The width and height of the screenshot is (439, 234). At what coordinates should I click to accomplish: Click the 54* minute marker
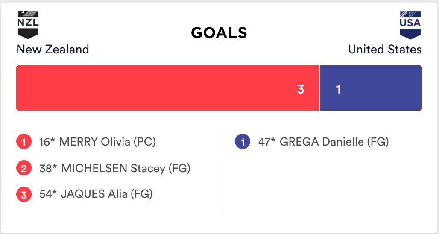coord(47,194)
